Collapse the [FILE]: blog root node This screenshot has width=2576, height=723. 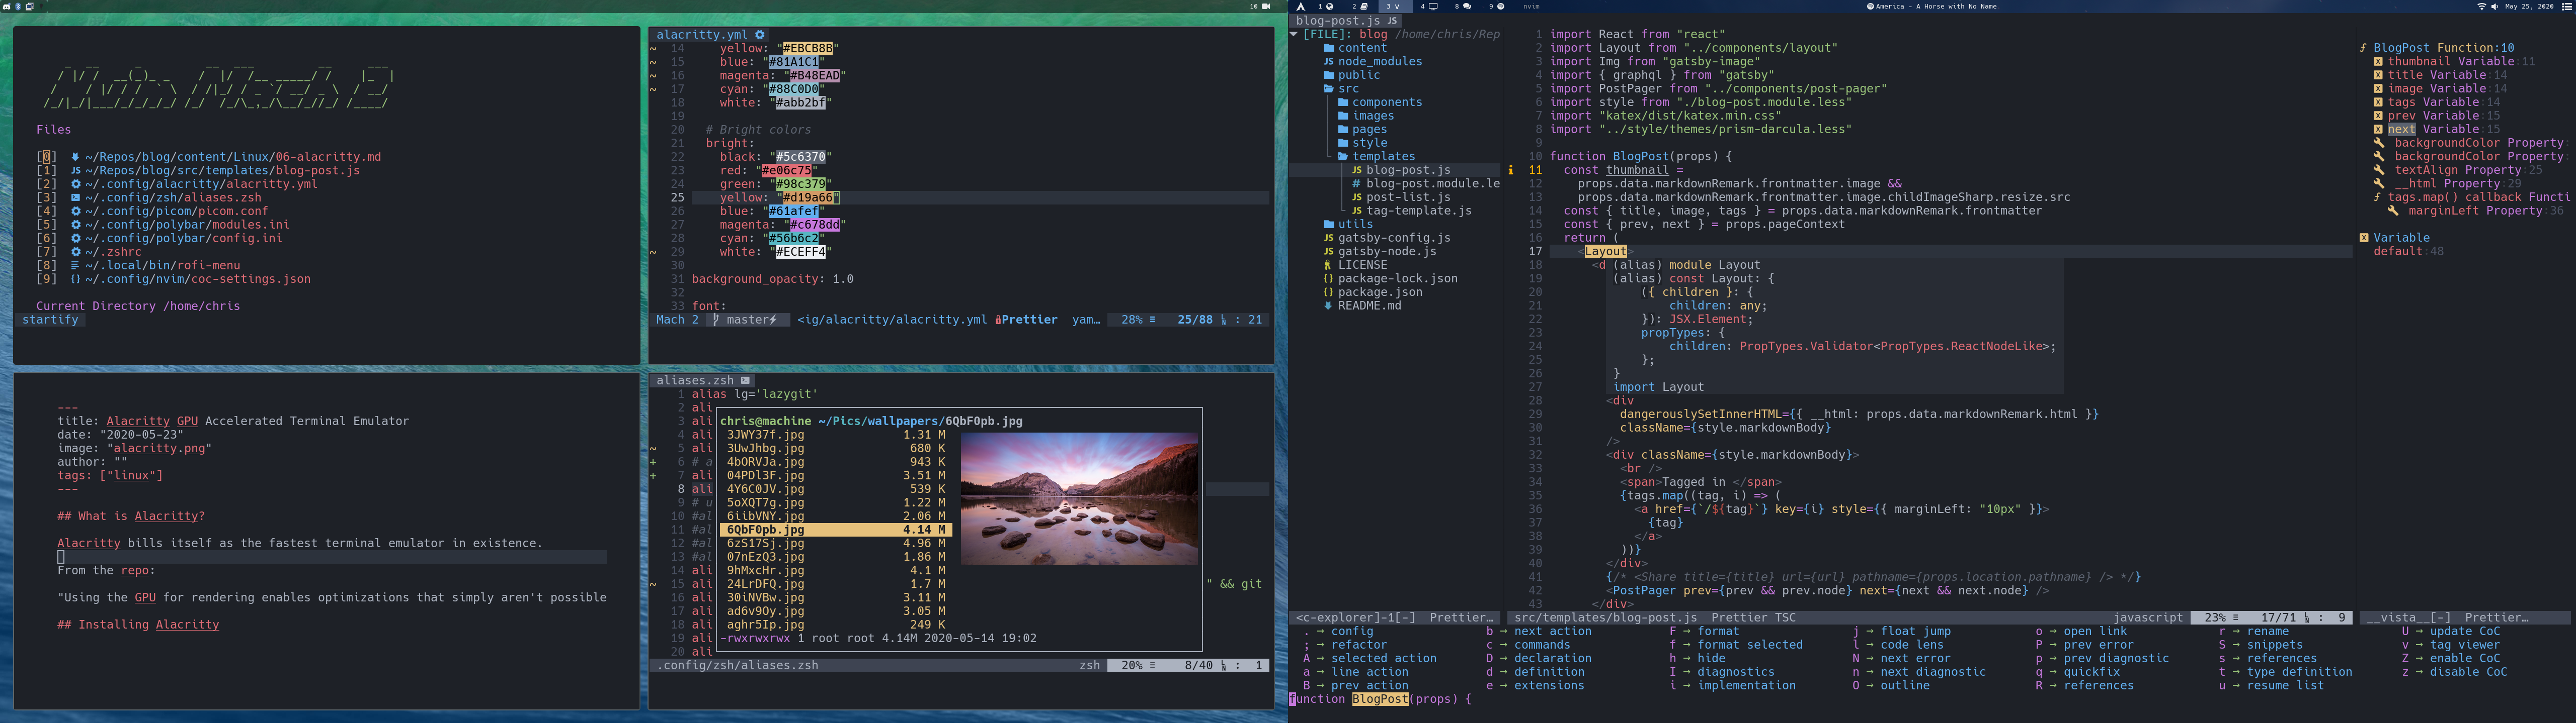tap(1294, 34)
